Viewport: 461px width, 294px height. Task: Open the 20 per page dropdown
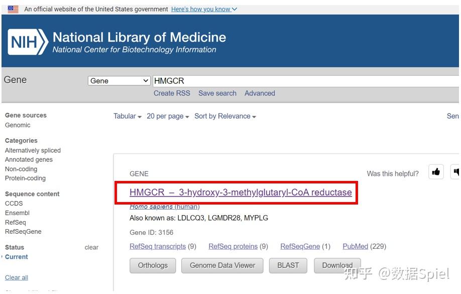pos(168,116)
